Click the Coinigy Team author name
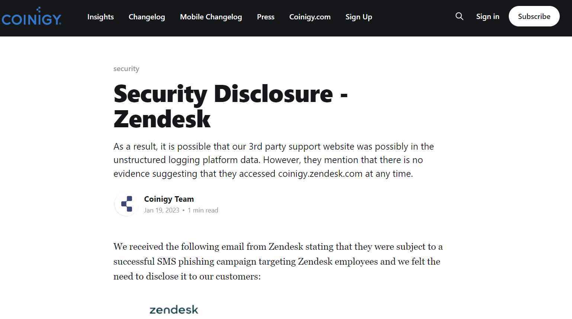This screenshot has width=572, height=319. tap(169, 199)
